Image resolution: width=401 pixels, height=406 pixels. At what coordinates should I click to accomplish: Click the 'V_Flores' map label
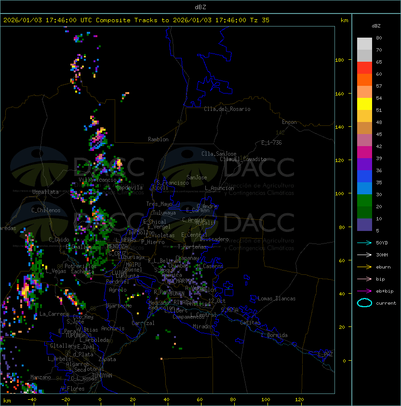coord(73,389)
